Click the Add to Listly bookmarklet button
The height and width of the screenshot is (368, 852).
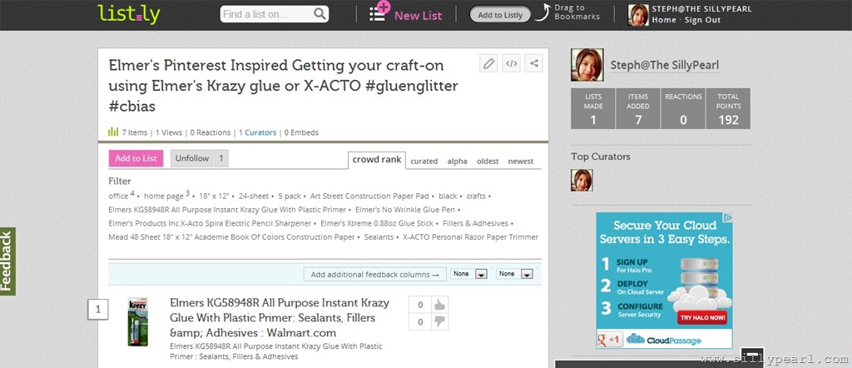click(x=499, y=15)
